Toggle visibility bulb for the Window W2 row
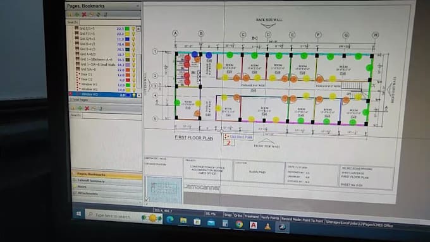 pyautogui.click(x=134, y=90)
